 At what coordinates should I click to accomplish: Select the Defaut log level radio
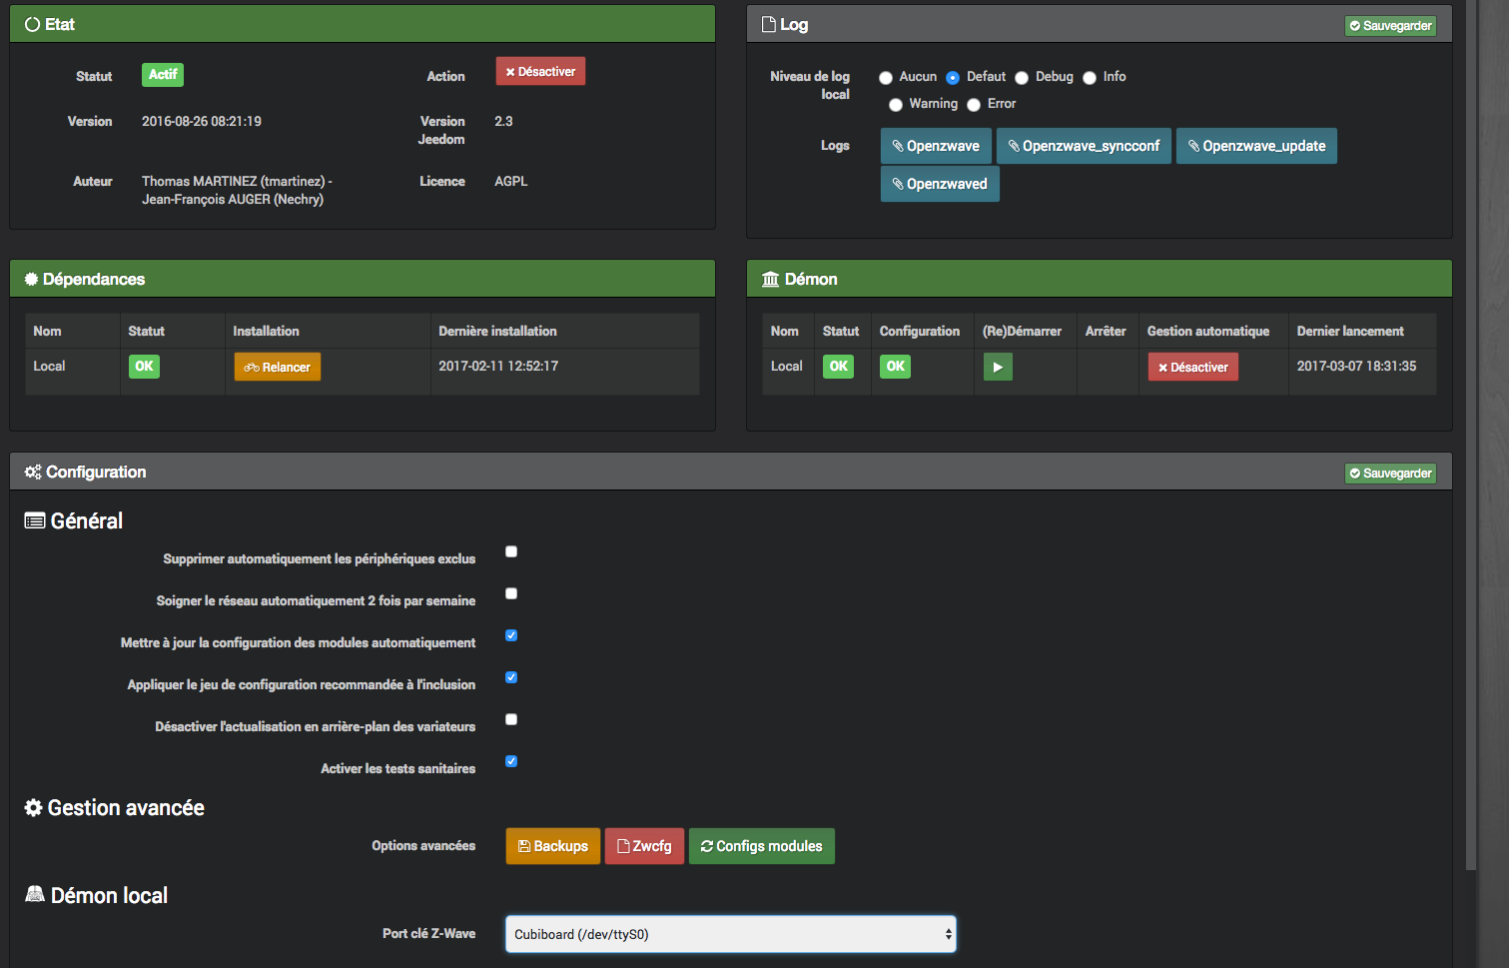pyautogui.click(x=953, y=78)
